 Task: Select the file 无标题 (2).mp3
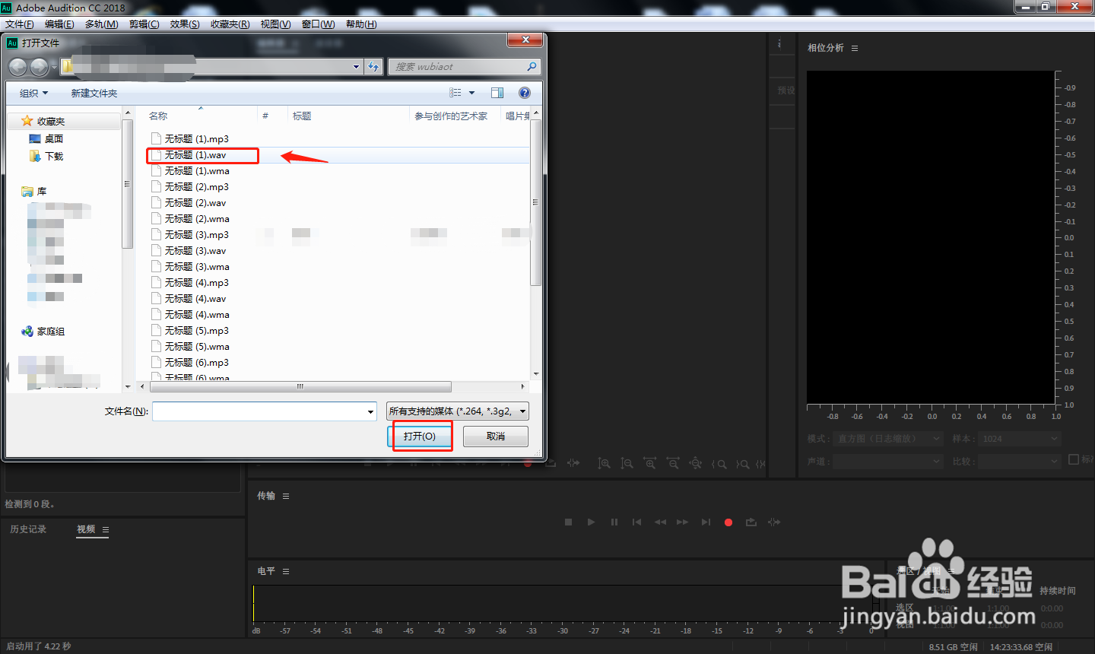click(196, 187)
